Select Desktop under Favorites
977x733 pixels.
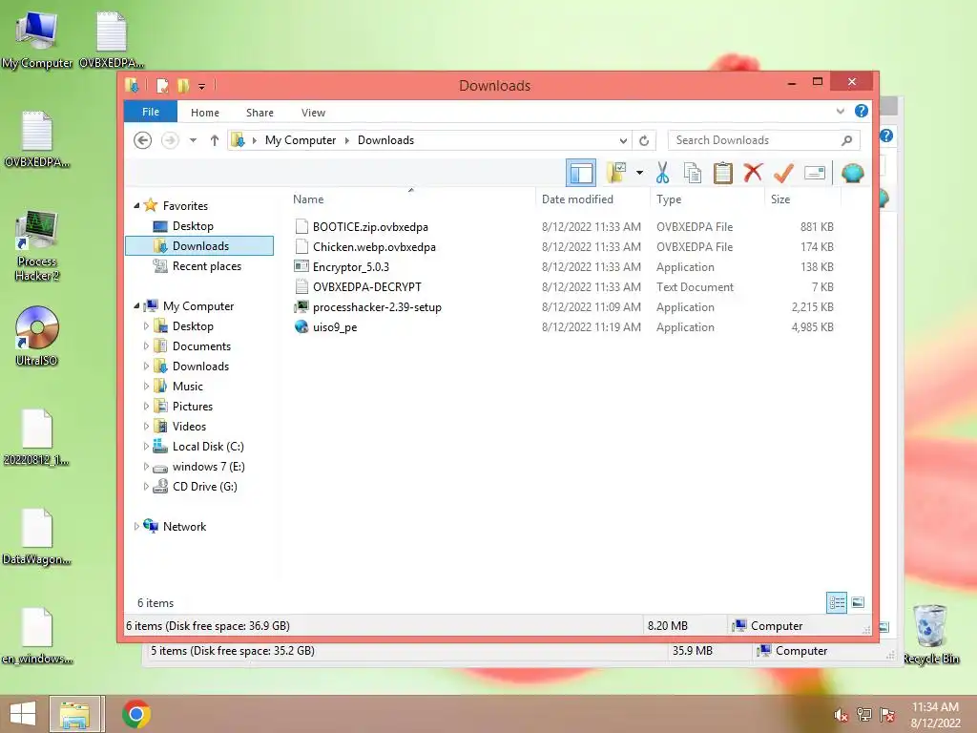click(193, 226)
